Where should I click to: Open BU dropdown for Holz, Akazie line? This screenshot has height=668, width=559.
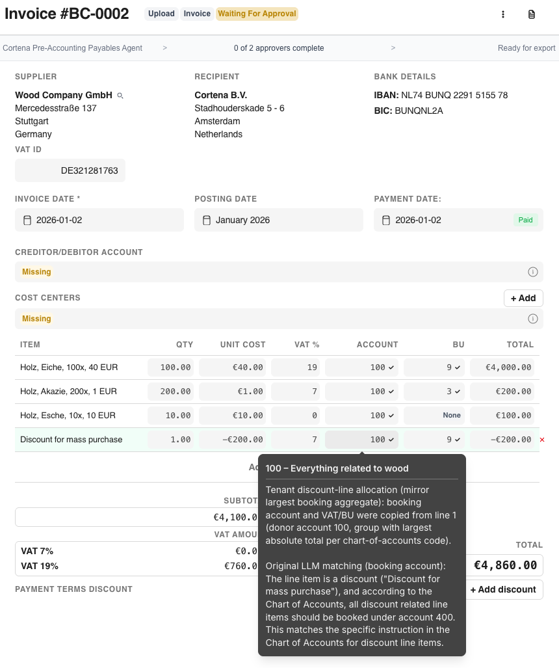[434, 392]
